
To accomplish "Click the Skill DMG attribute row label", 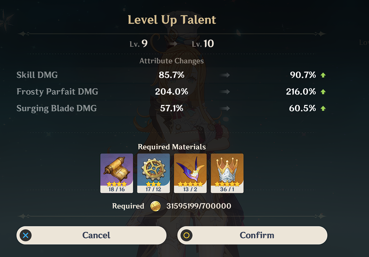I will point(37,75).
